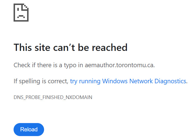Click the "NXDOMAIN" part of the error code

pyautogui.click(x=80, y=97)
